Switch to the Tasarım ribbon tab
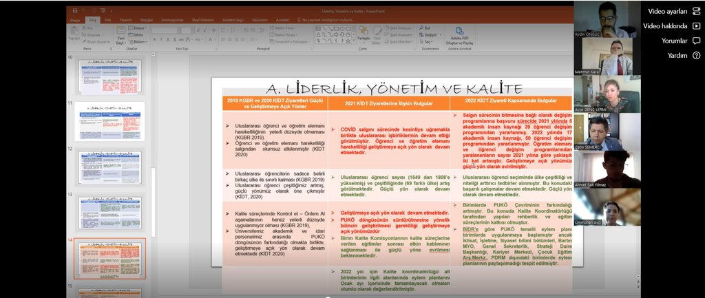Viewport: 705px width, 298px height. [x=125, y=21]
